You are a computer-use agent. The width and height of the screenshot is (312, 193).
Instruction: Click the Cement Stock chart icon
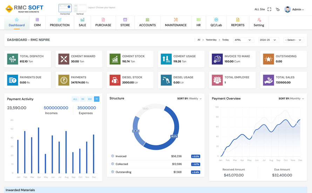click(x=115, y=59)
